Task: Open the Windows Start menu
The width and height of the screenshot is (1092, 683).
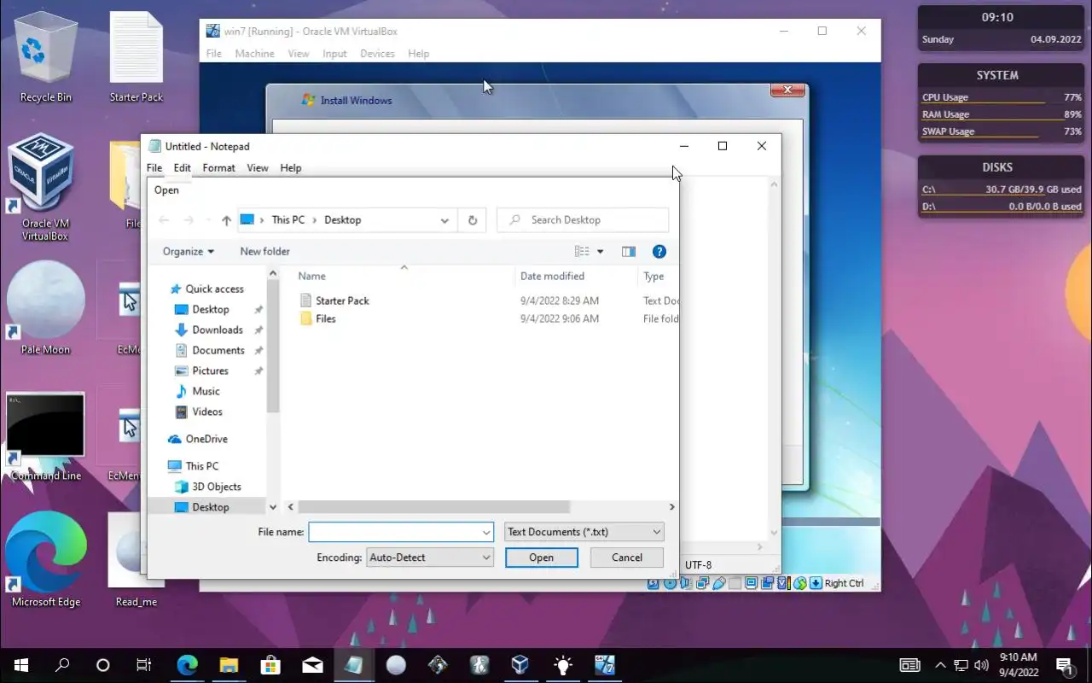Action: 21,665
